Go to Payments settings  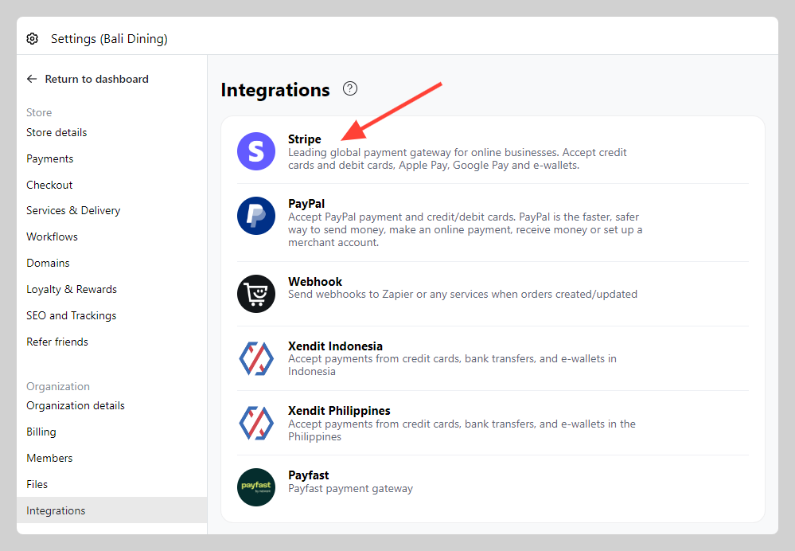pyautogui.click(x=49, y=158)
